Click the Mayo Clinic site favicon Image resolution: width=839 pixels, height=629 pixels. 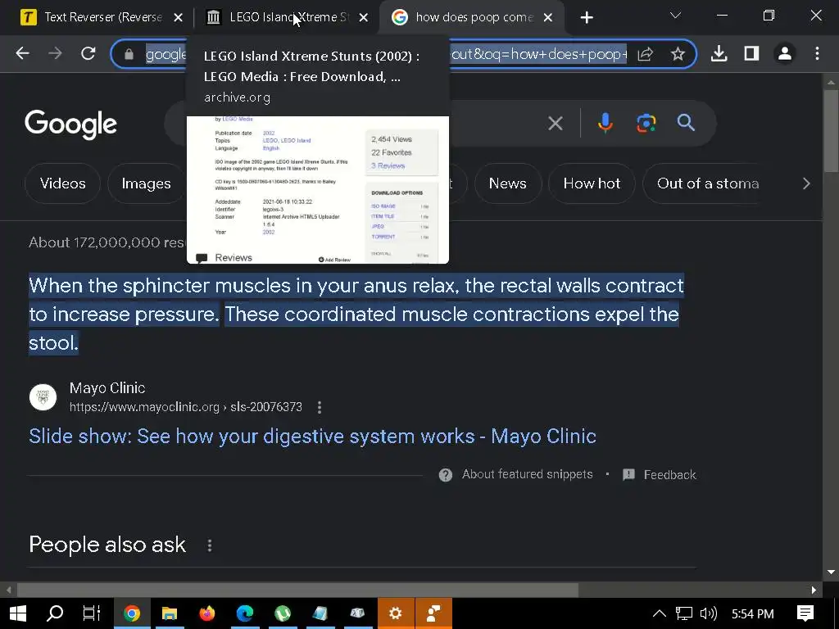pos(43,397)
